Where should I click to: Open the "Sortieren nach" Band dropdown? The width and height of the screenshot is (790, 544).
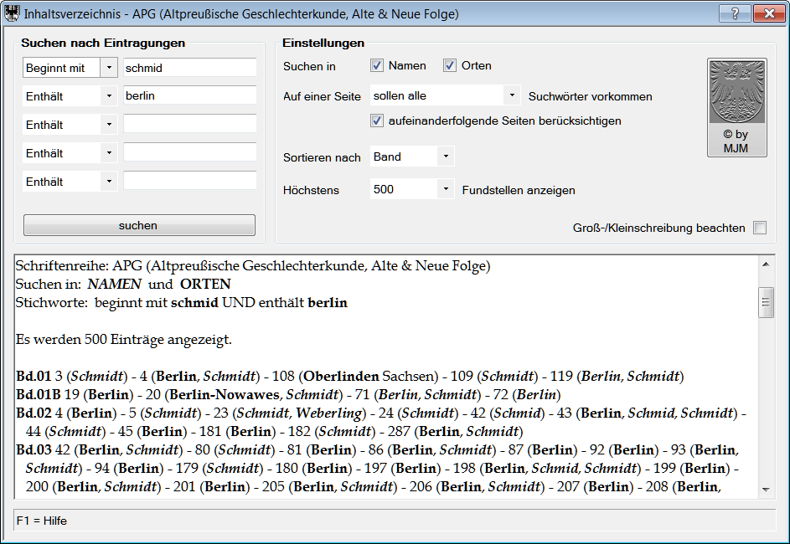point(445,156)
